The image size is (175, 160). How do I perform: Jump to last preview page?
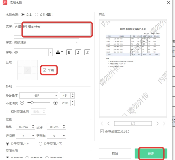coord(164,123)
